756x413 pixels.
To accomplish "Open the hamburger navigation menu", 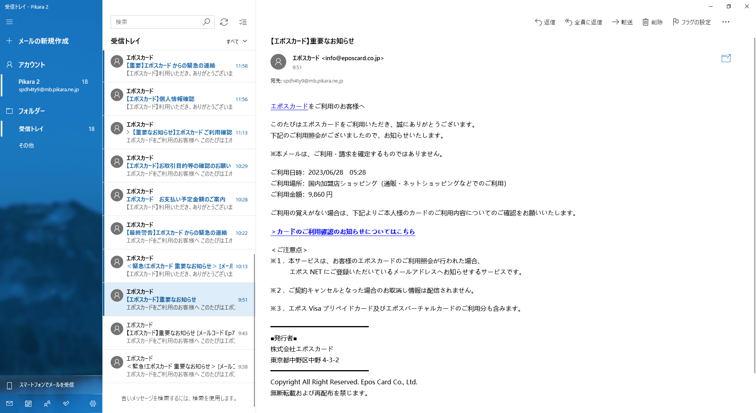I will click(9, 22).
